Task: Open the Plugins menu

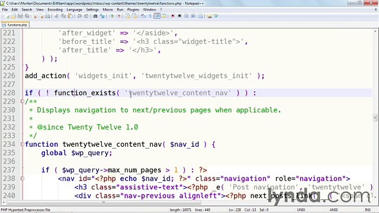Action: 133,9
